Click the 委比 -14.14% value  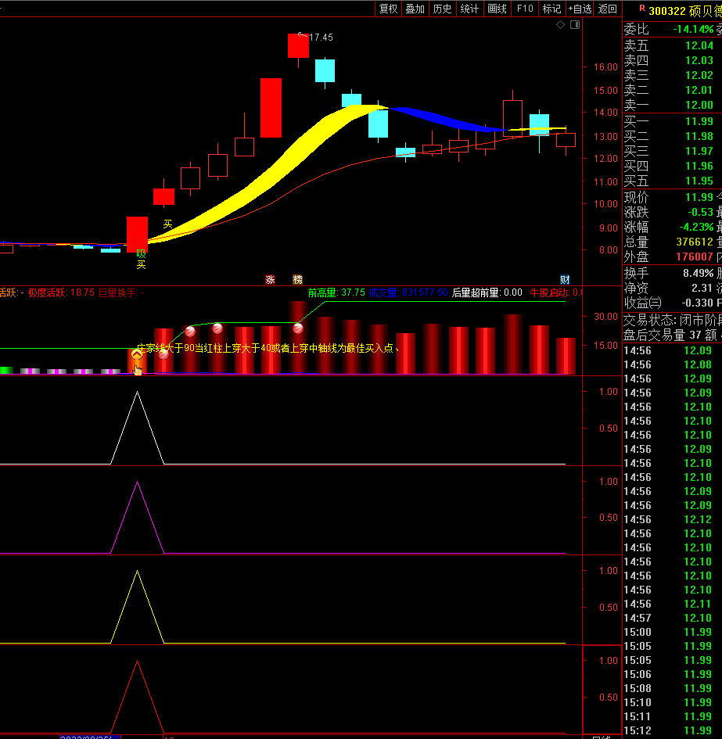tap(693, 29)
